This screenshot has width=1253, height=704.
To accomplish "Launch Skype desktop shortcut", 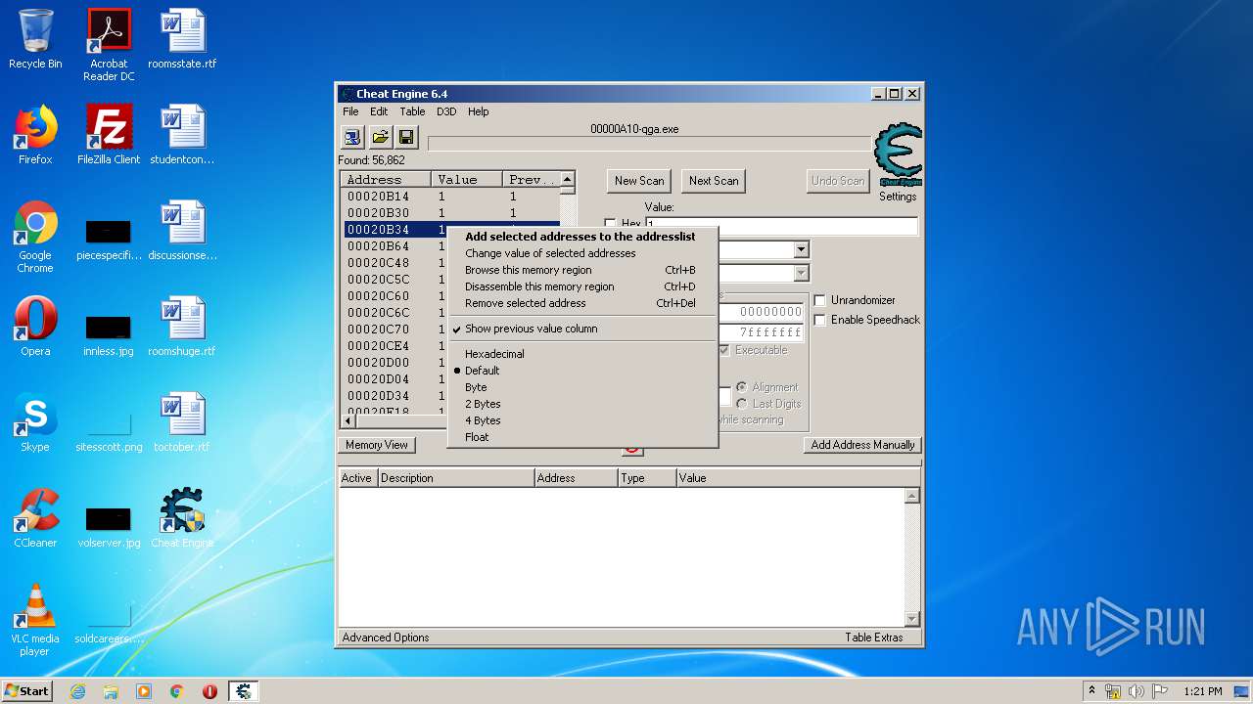I will click(x=35, y=422).
